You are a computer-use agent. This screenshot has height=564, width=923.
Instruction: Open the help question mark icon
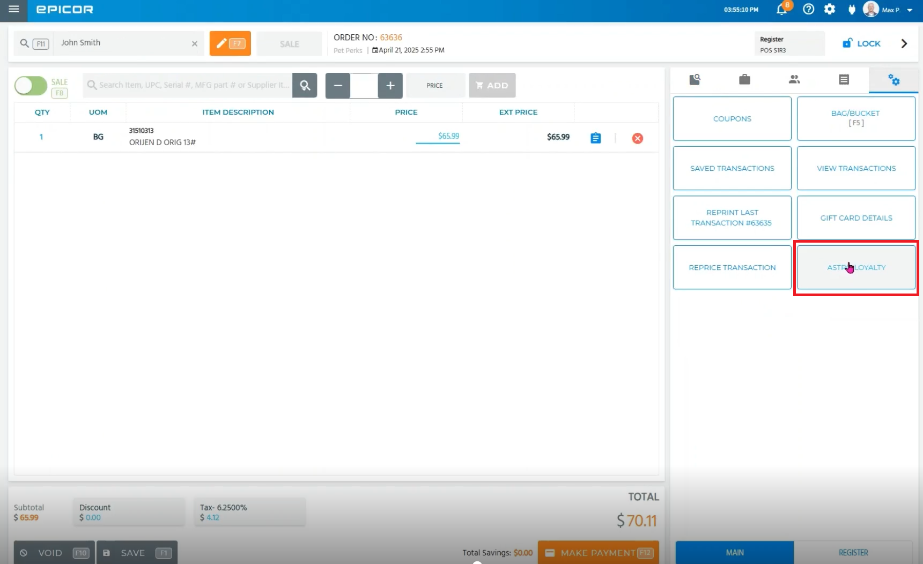click(808, 10)
